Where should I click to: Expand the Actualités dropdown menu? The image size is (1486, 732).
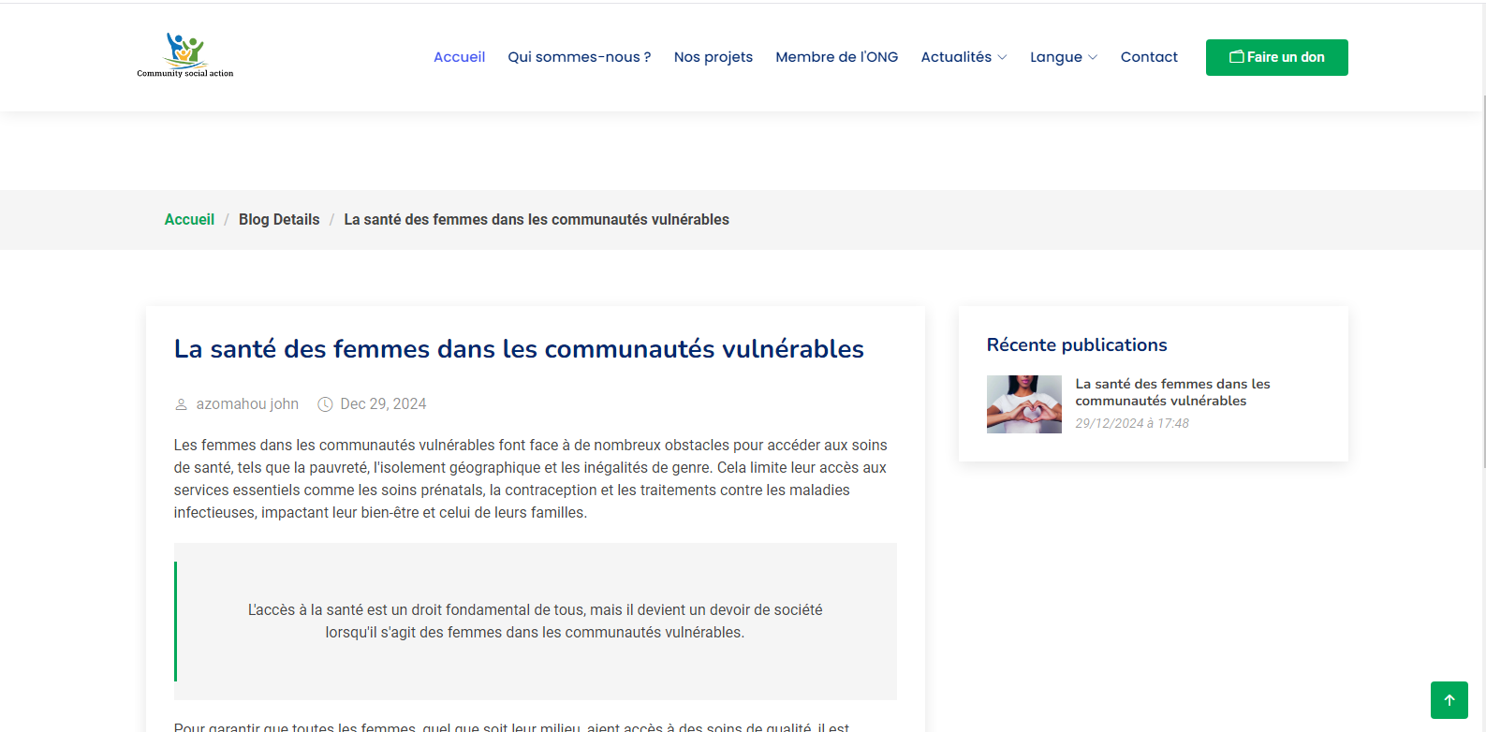click(x=957, y=57)
